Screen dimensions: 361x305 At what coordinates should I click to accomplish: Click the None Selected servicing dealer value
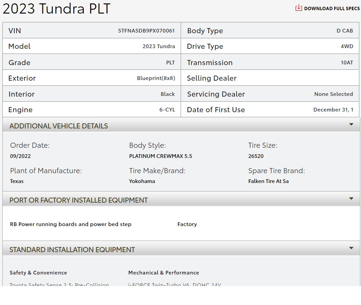tap(334, 94)
